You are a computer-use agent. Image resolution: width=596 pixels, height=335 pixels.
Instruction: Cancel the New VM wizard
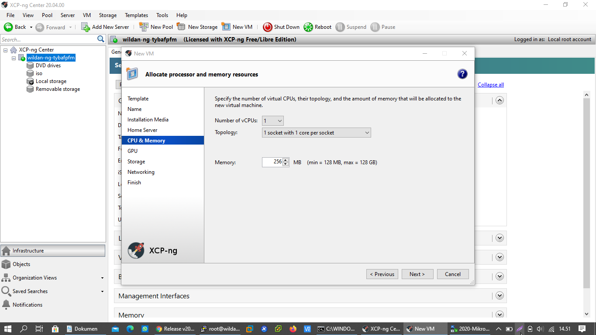point(453,274)
